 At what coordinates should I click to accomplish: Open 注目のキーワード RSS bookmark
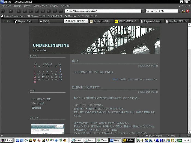pyautogui.click(x=88, y=16)
